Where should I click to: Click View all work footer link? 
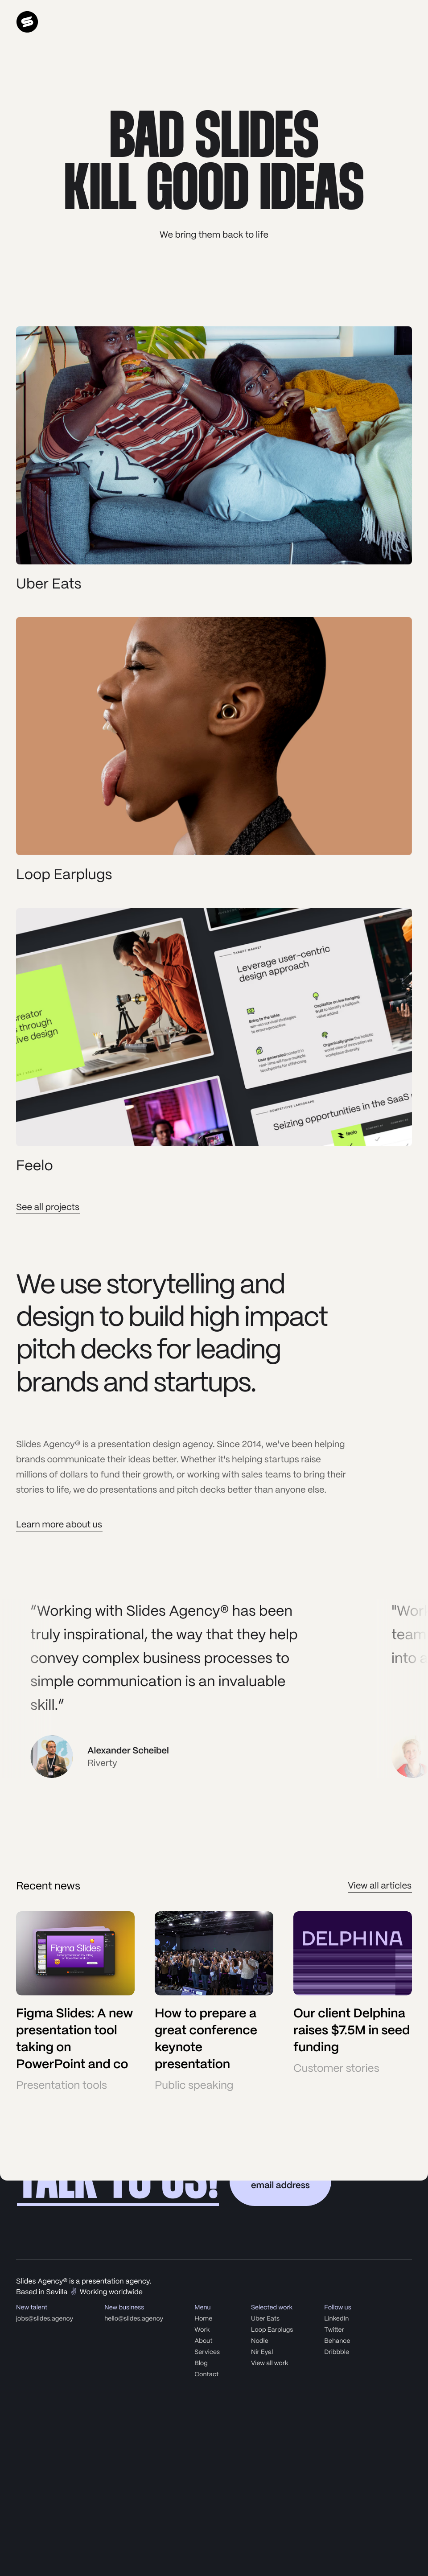(269, 2363)
